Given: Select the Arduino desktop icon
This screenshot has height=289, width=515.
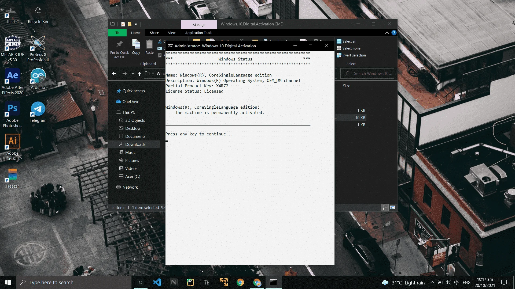Looking at the screenshot, I should (x=38, y=79).
